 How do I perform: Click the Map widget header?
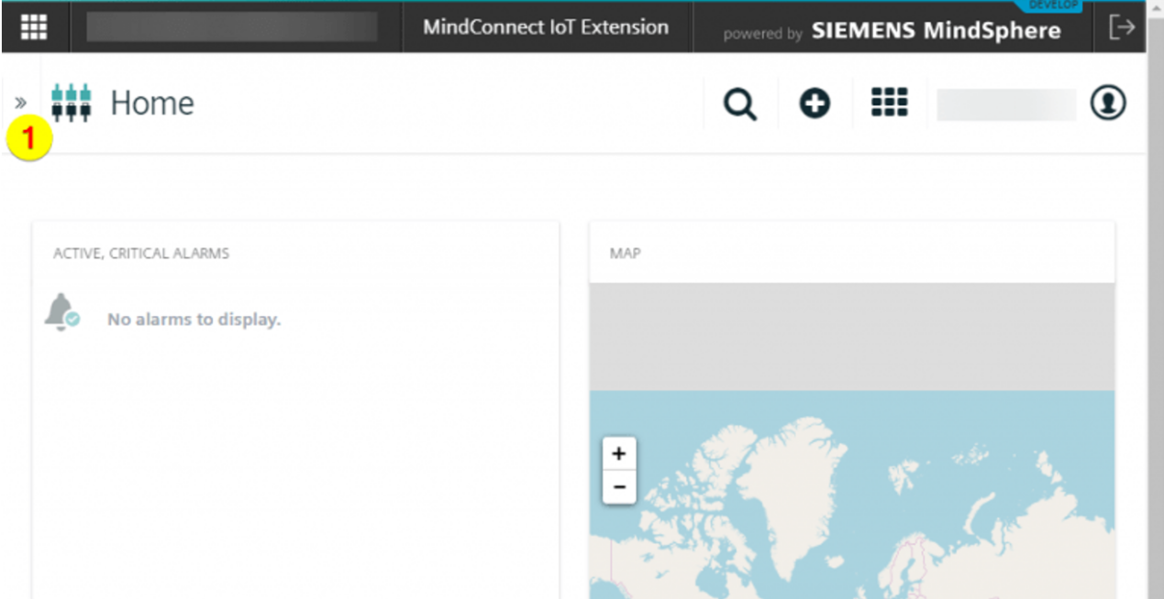(x=626, y=254)
